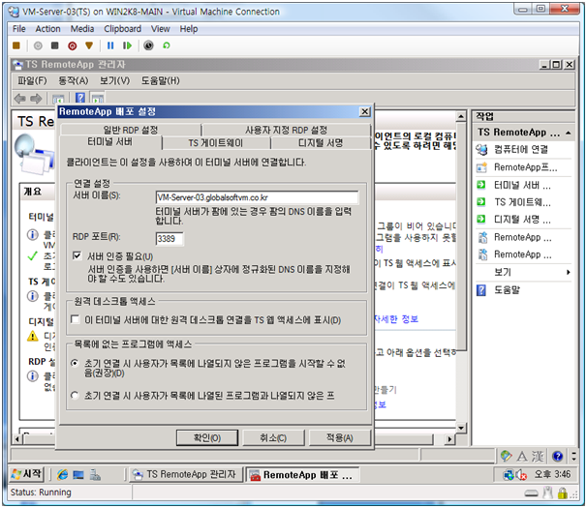Viewport: 587px width, 508px height.
Task: Send Ctrl+Alt+Del via brown square toolbar icon
Action: (16, 45)
